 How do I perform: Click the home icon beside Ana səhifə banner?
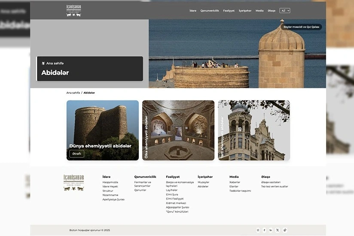click(x=43, y=64)
